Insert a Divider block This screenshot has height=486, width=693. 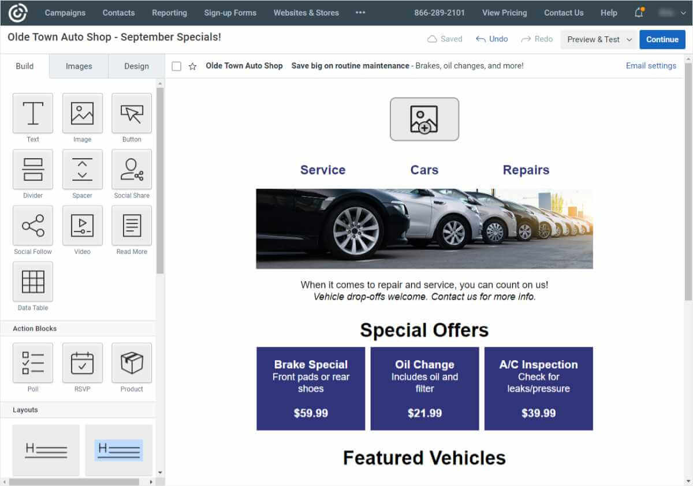32,170
